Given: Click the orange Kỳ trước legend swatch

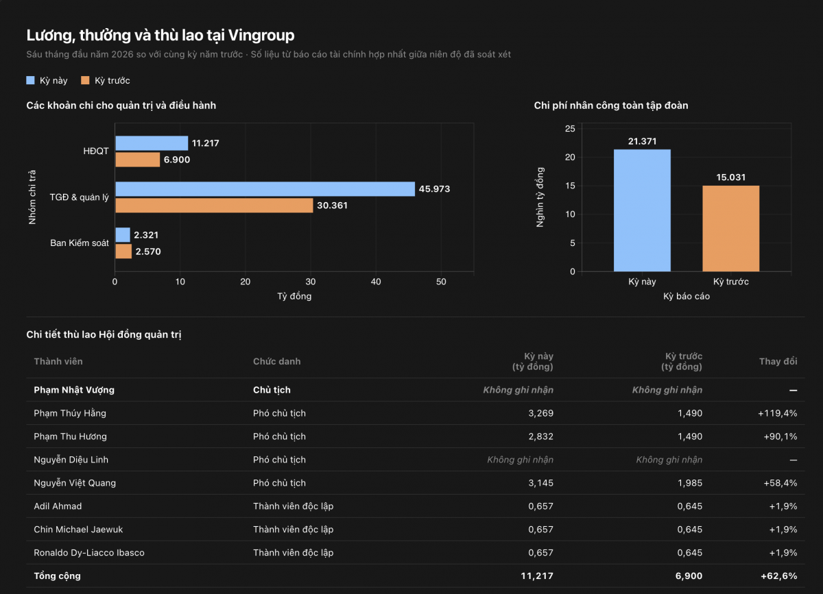Looking at the screenshot, I should (x=85, y=80).
